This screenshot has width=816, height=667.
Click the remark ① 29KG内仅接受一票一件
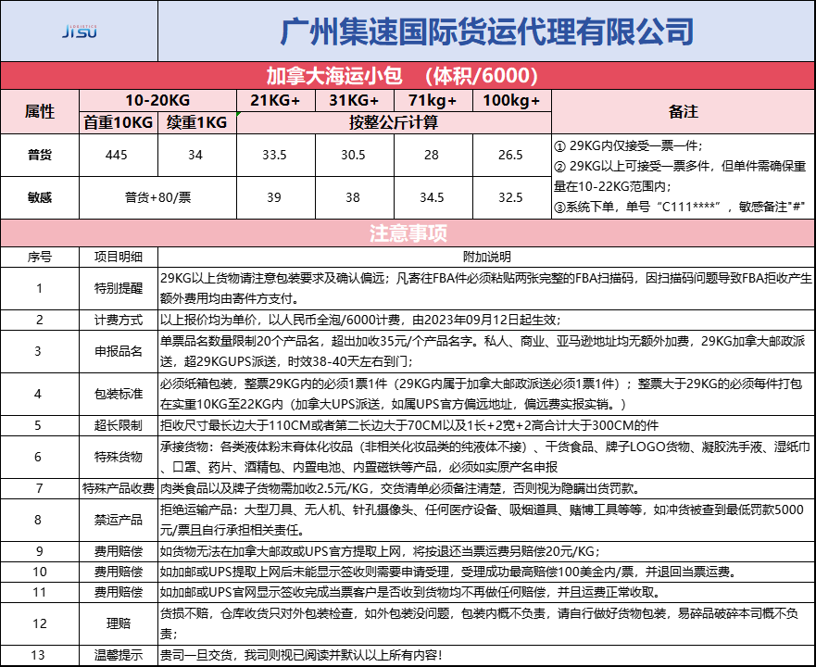tap(629, 145)
